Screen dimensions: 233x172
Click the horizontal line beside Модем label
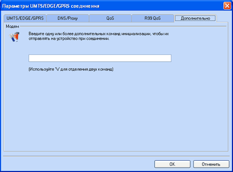(x=123, y=26)
